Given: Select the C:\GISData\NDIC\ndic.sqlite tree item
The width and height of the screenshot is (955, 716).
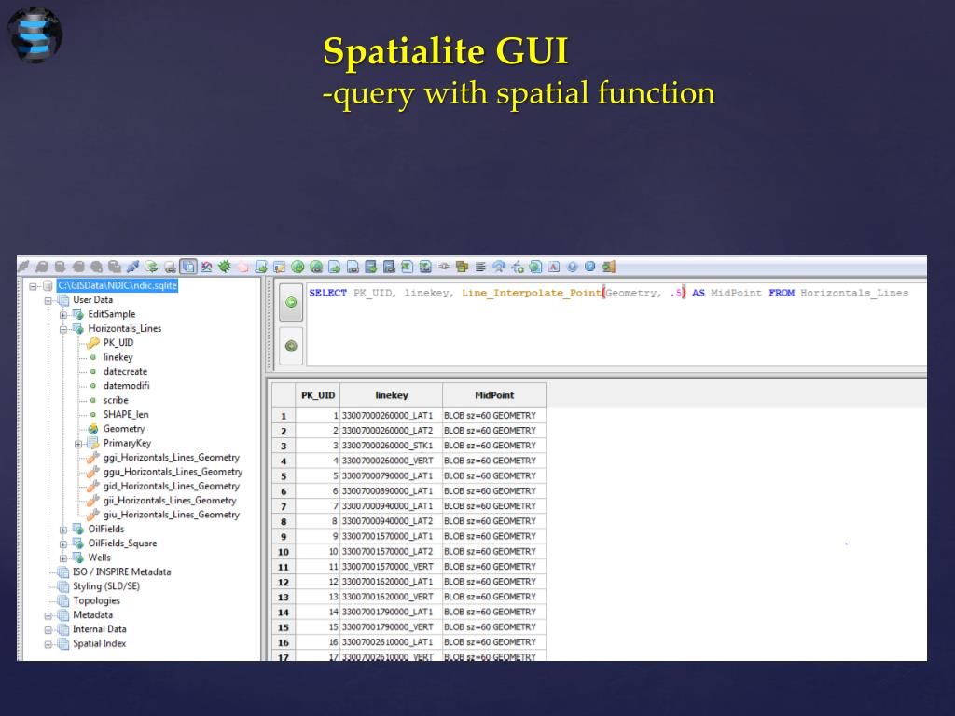Looking at the screenshot, I should [x=118, y=285].
